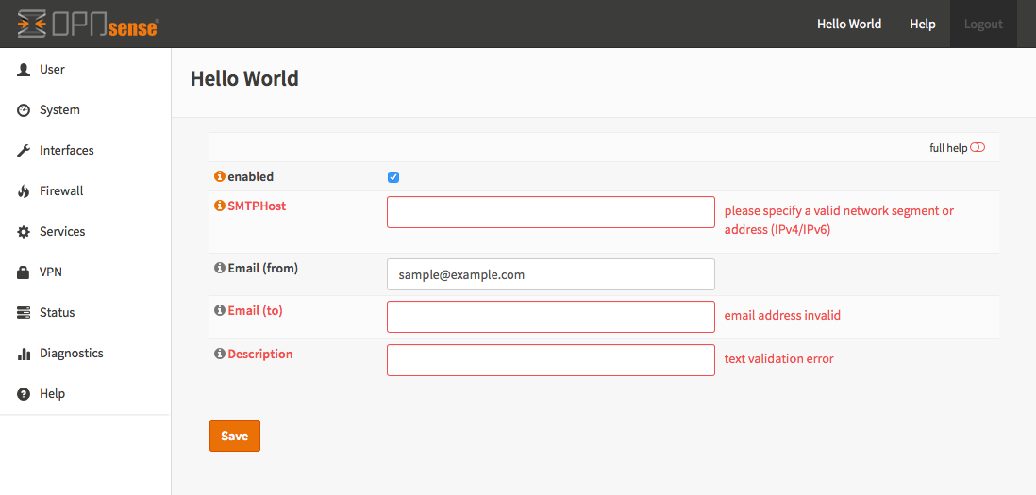
Task: Click the System dashboard gauge icon
Action: (x=24, y=110)
